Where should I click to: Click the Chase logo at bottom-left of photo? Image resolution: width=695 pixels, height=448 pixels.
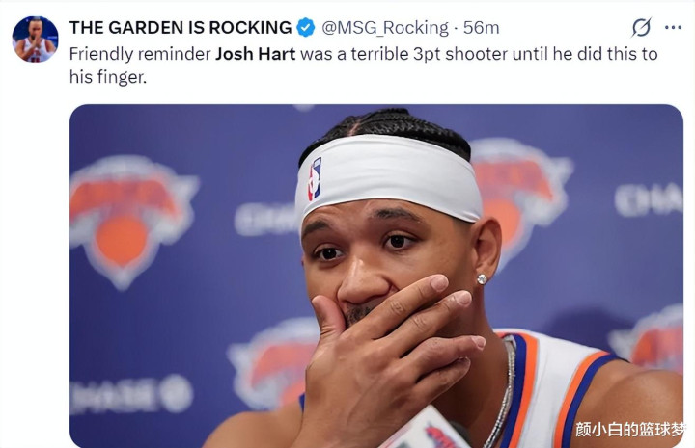click(131, 394)
